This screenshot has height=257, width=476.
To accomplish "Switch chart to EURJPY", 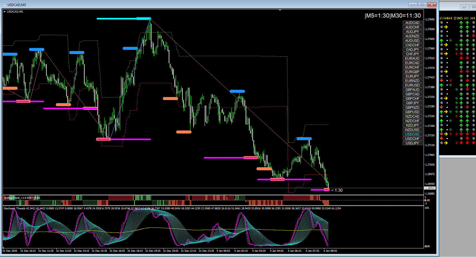I will 412,76.
